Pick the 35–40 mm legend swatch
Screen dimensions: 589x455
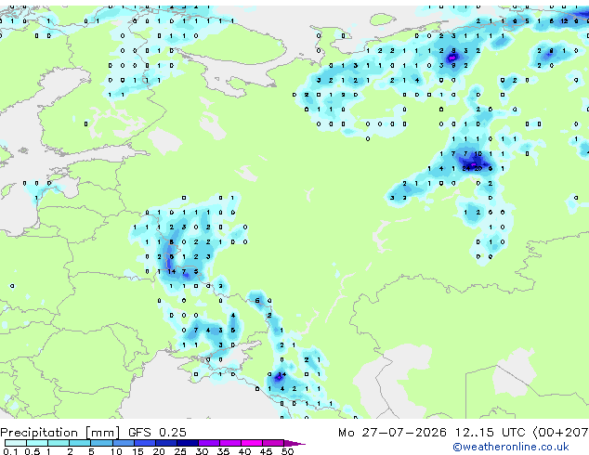pyautogui.click(x=229, y=443)
